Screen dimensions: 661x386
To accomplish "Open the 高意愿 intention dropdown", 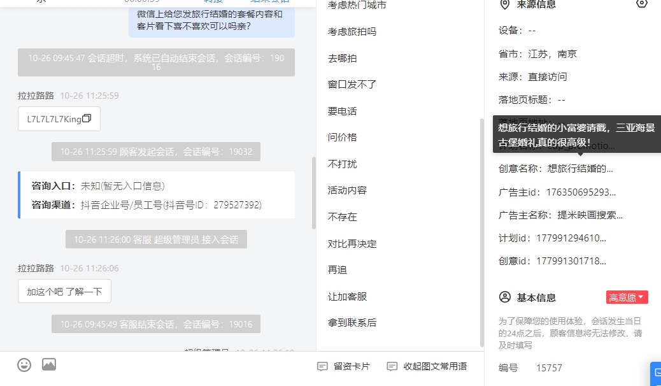I will point(627,297).
